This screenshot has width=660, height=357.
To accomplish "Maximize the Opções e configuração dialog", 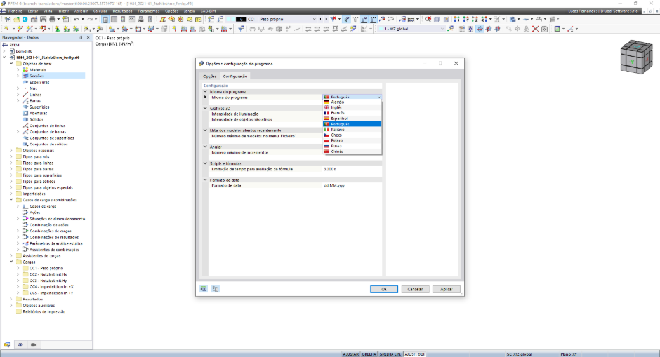I will pyautogui.click(x=440, y=64).
